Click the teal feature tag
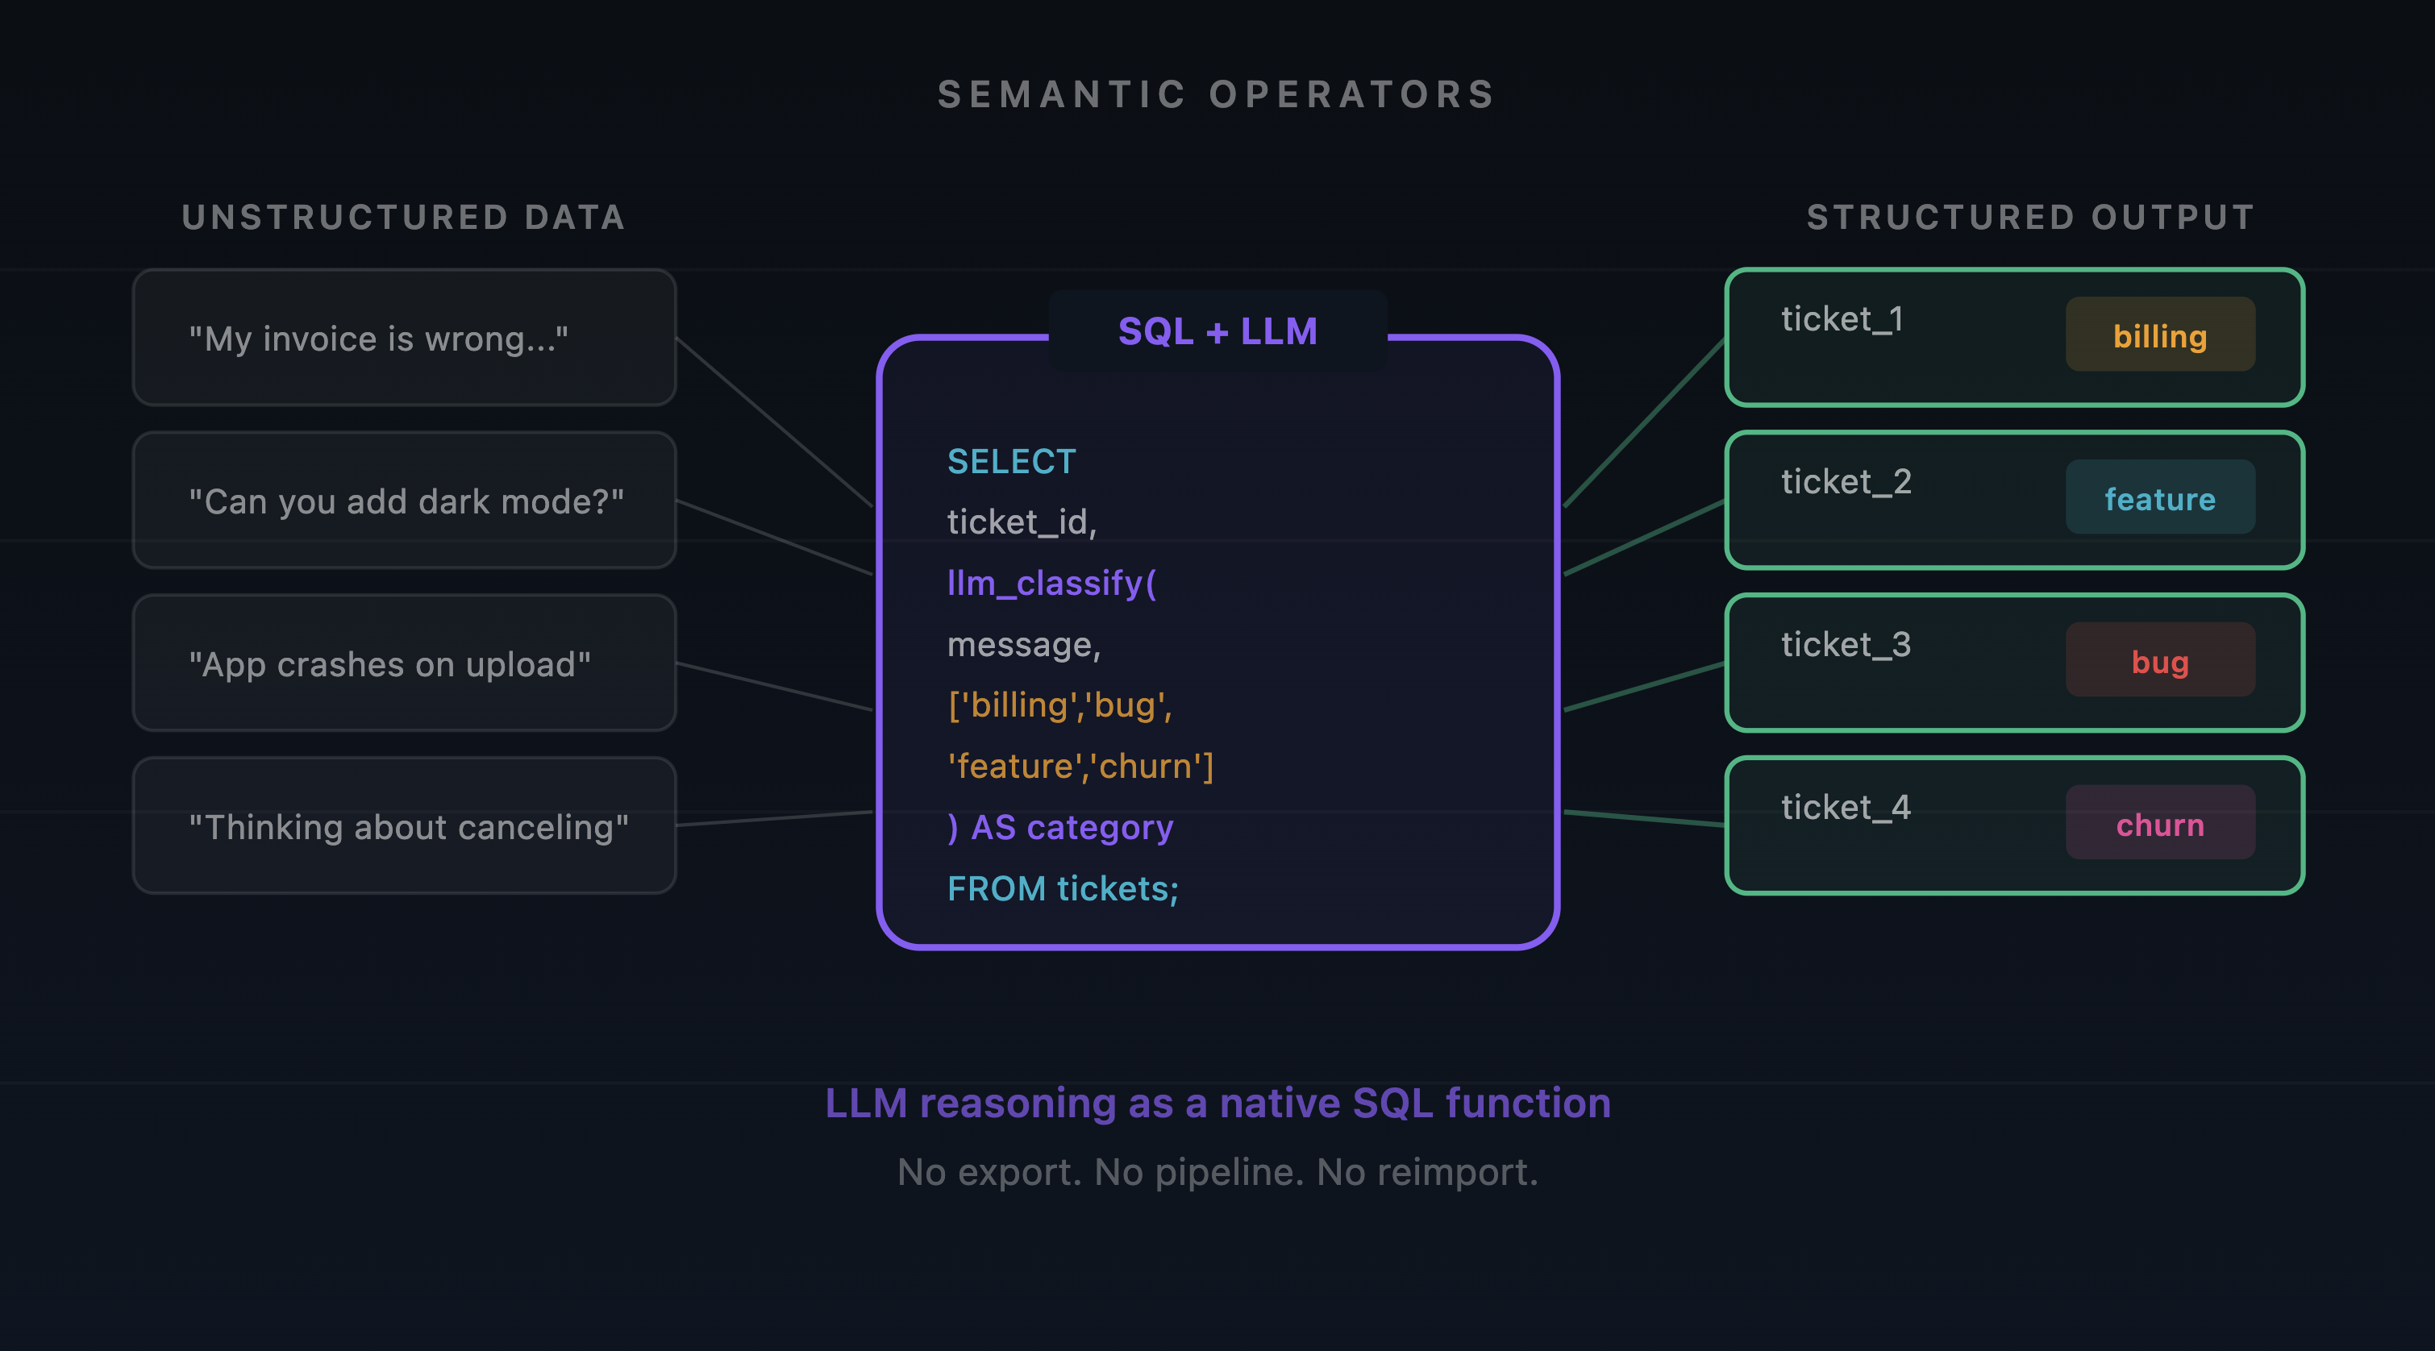Screen dimensions: 2435x1351 pyautogui.click(x=2159, y=498)
